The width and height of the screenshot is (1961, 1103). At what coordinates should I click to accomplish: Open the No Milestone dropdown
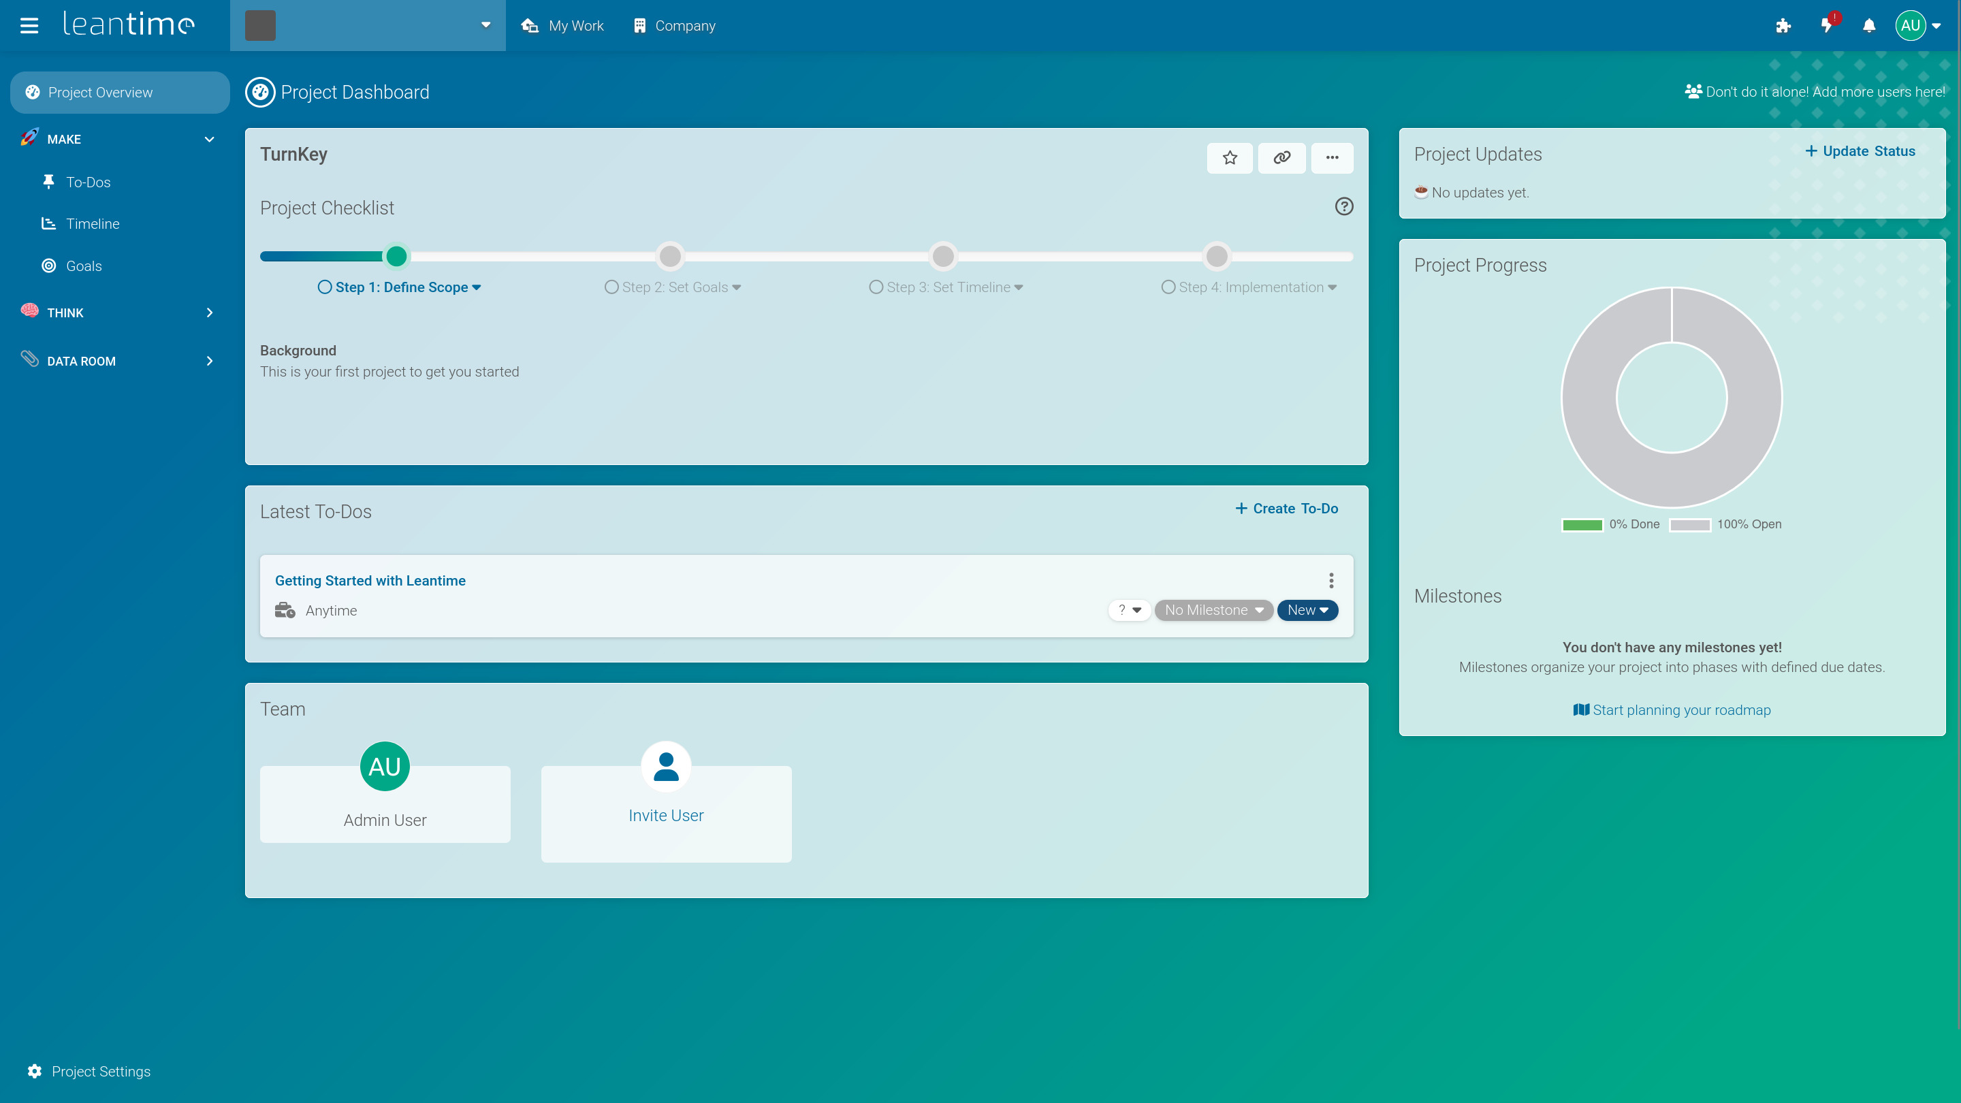[1213, 610]
